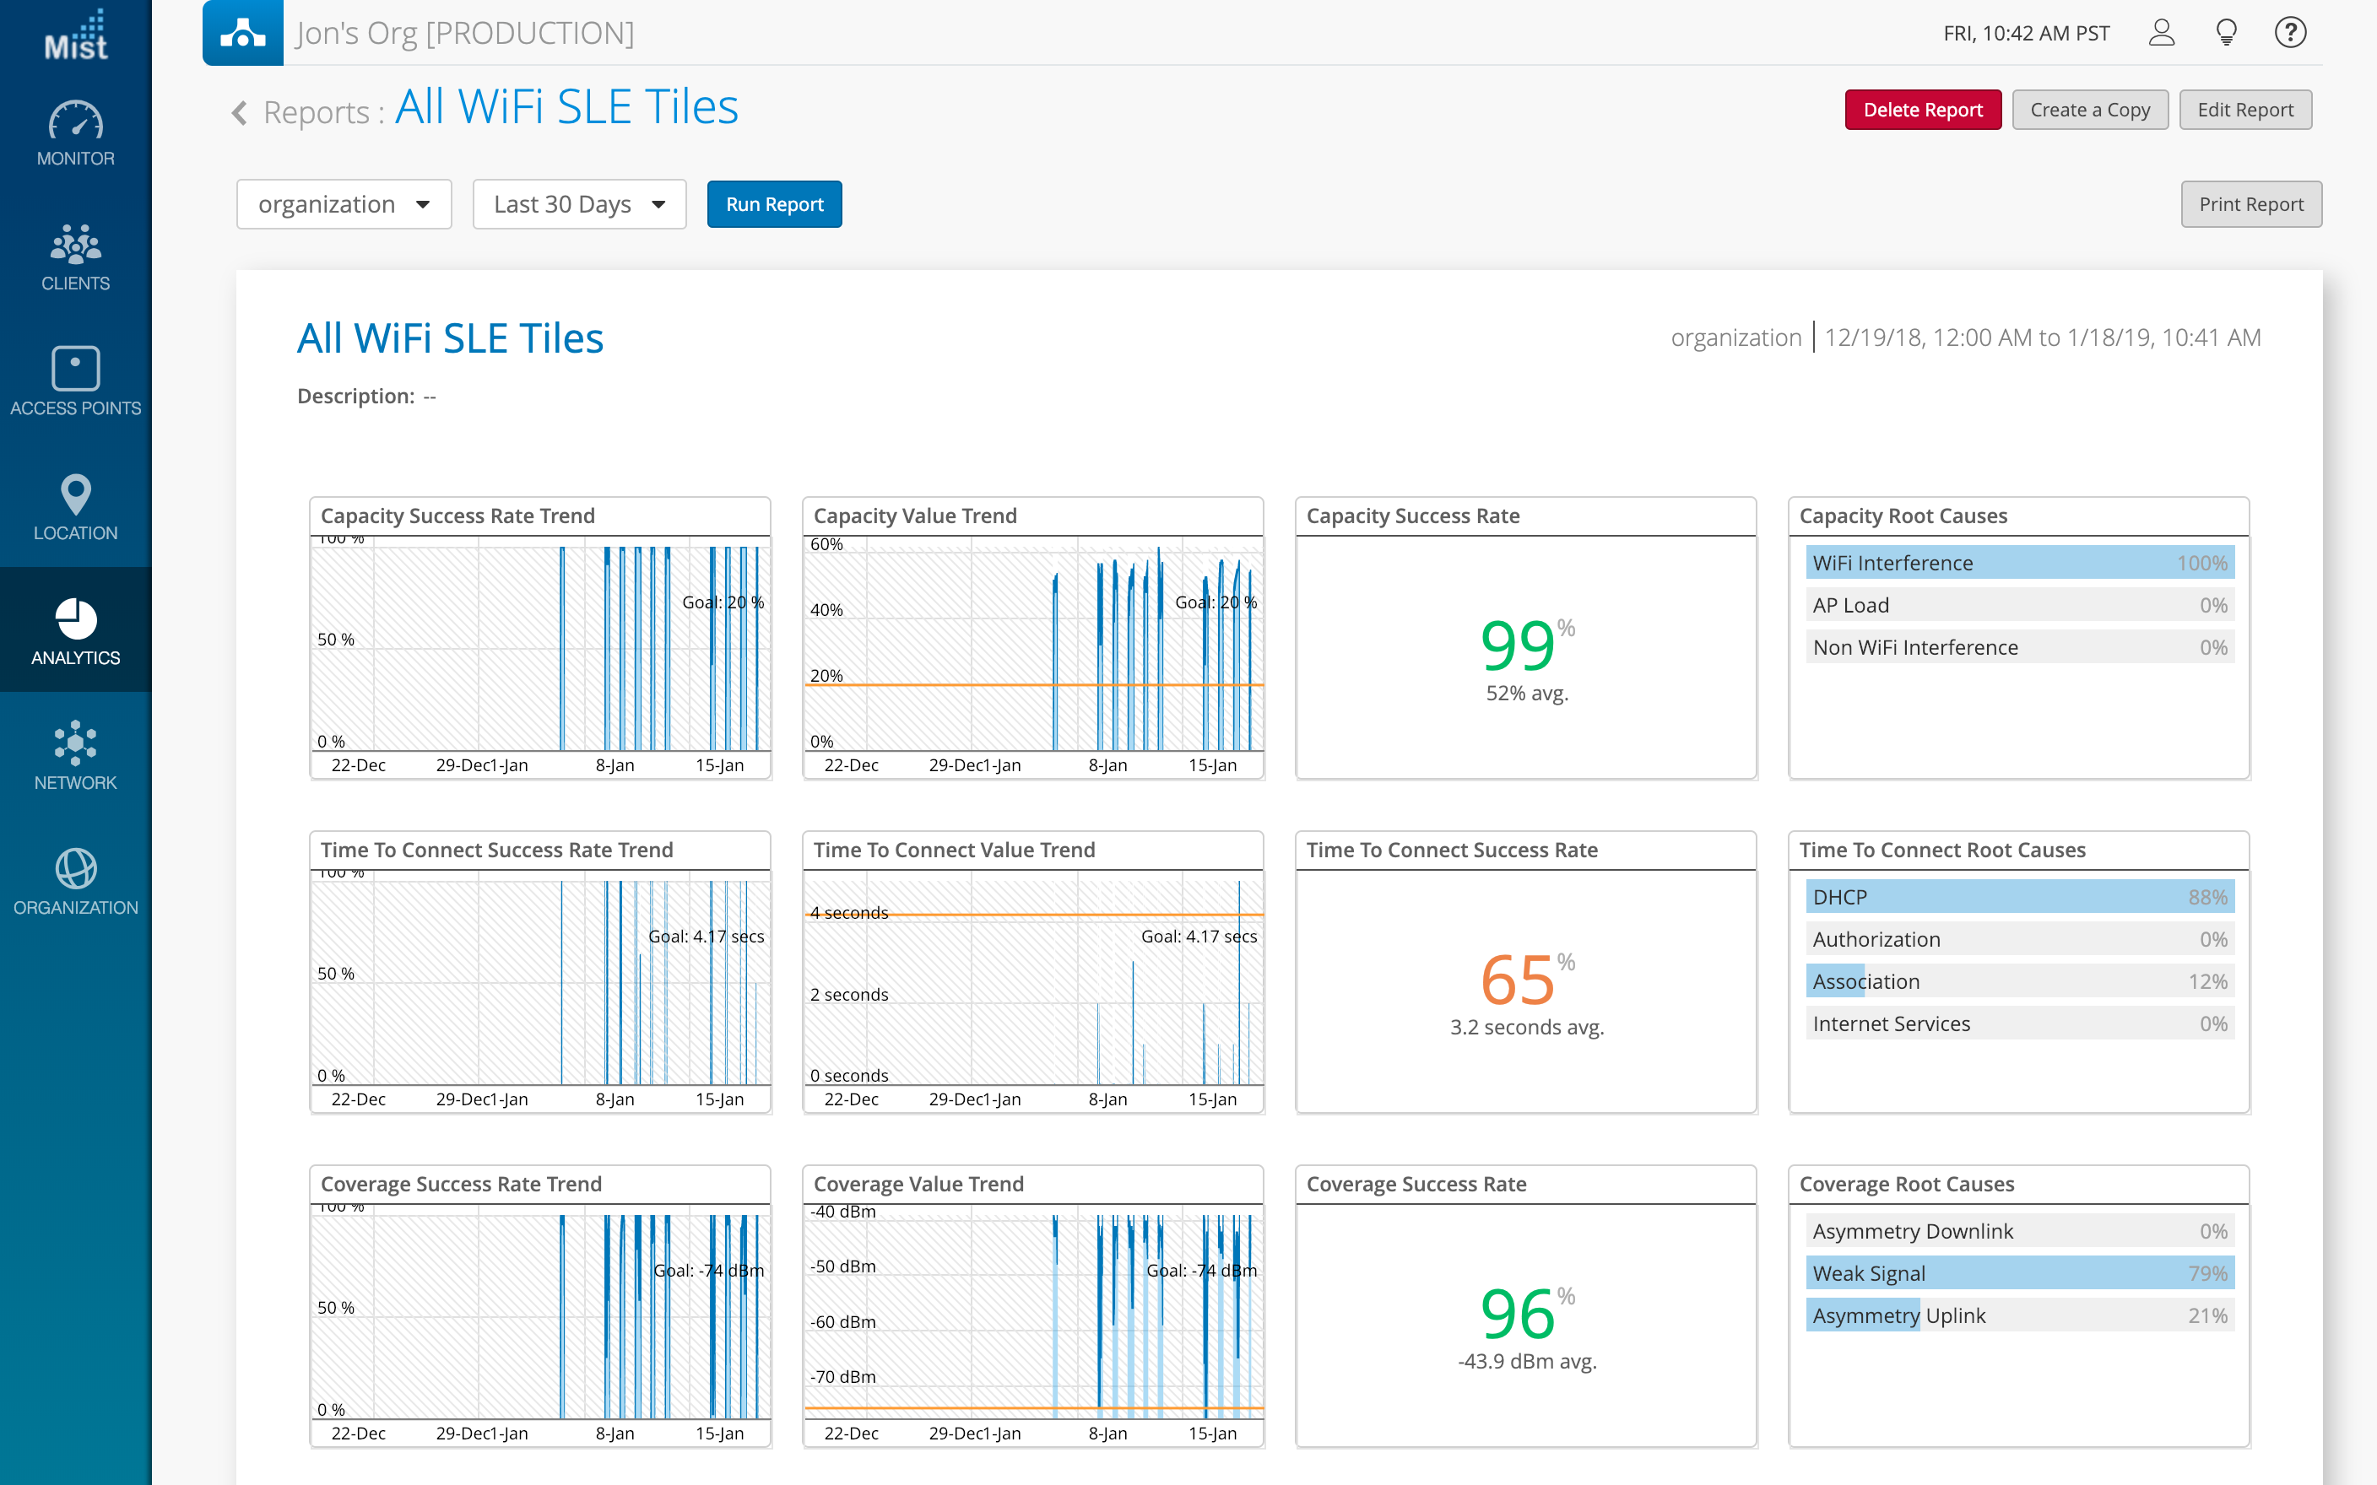Click the lightbulb what's new icon
2377x1485 pixels.
[2226, 34]
